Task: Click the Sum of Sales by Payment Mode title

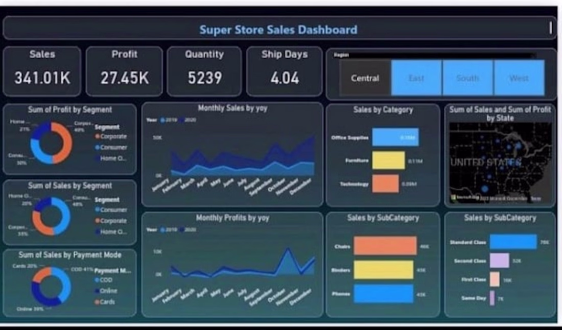Action: [x=70, y=255]
